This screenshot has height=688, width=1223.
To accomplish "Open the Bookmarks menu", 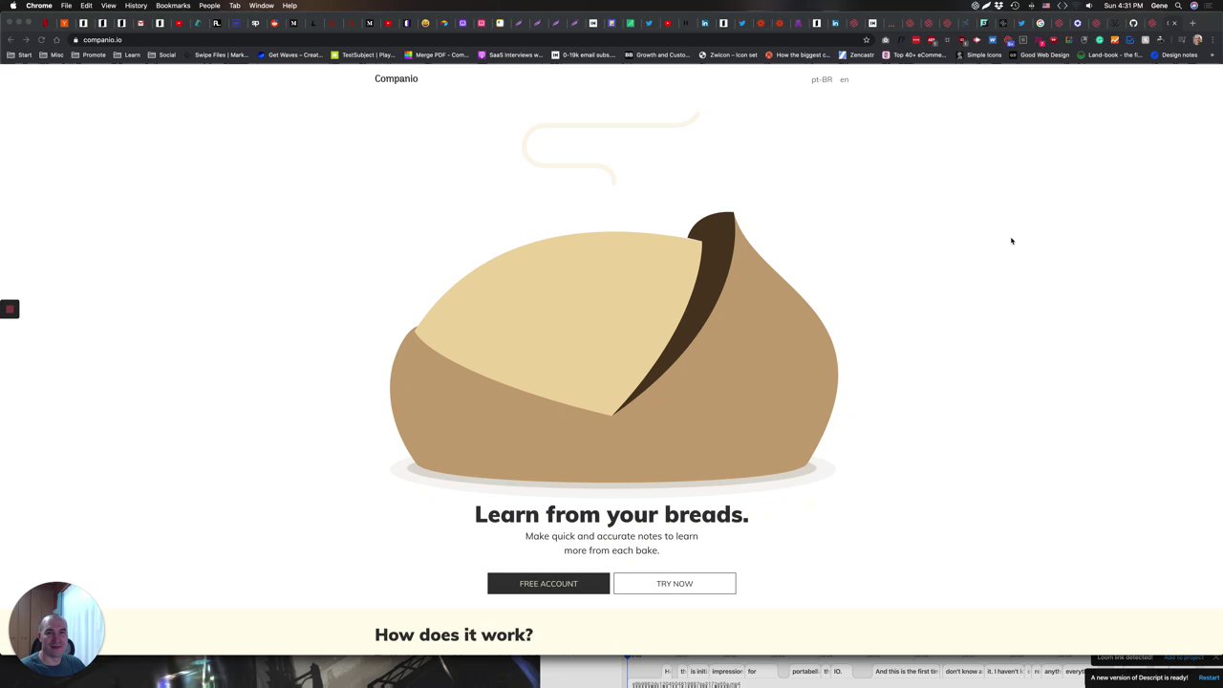I will (x=173, y=6).
